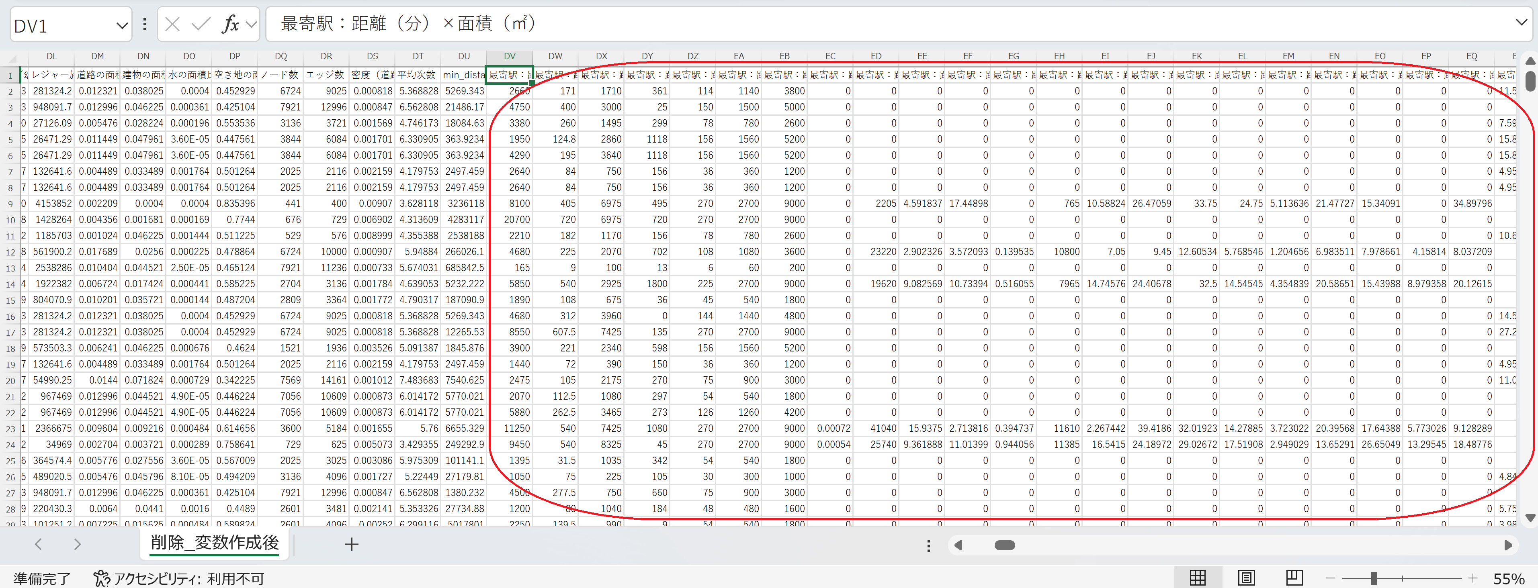Select the 削除_変数作成後 sheet tab
Image resolution: width=1538 pixels, height=588 pixels.
pyautogui.click(x=214, y=543)
